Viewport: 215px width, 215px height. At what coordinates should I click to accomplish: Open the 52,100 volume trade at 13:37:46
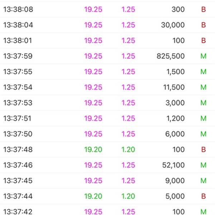coord(107,165)
